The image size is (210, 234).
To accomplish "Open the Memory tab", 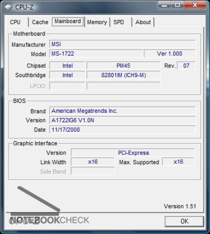I will click(97, 22).
